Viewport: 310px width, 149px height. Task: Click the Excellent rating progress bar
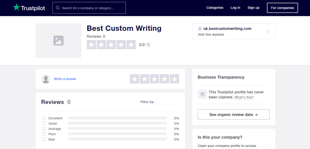point(117,118)
